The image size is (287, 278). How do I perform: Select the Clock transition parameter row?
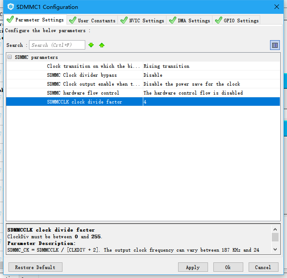point(143,66)
